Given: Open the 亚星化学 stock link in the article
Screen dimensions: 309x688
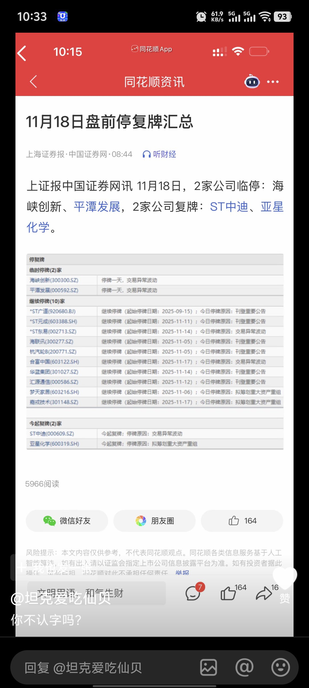Looking at the screenshot, I should [272, 207].
